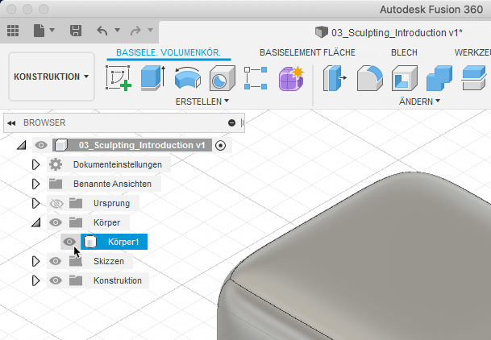Select the Konstruktion tree item

point(118,280)
